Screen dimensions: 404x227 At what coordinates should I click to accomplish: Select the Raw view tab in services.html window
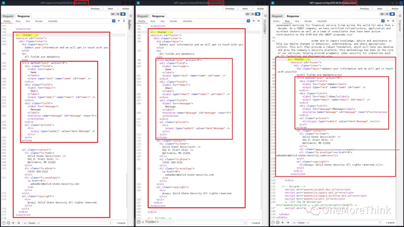point(153,21)
